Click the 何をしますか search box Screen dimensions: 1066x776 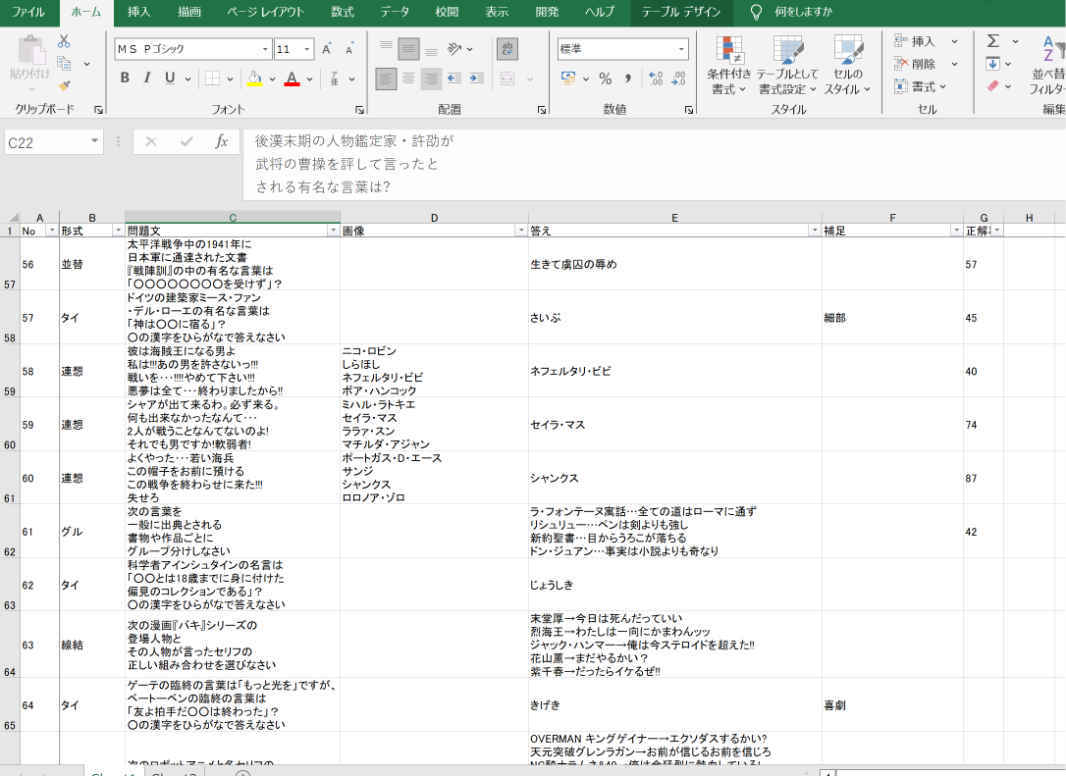click(x=803, y=12)
